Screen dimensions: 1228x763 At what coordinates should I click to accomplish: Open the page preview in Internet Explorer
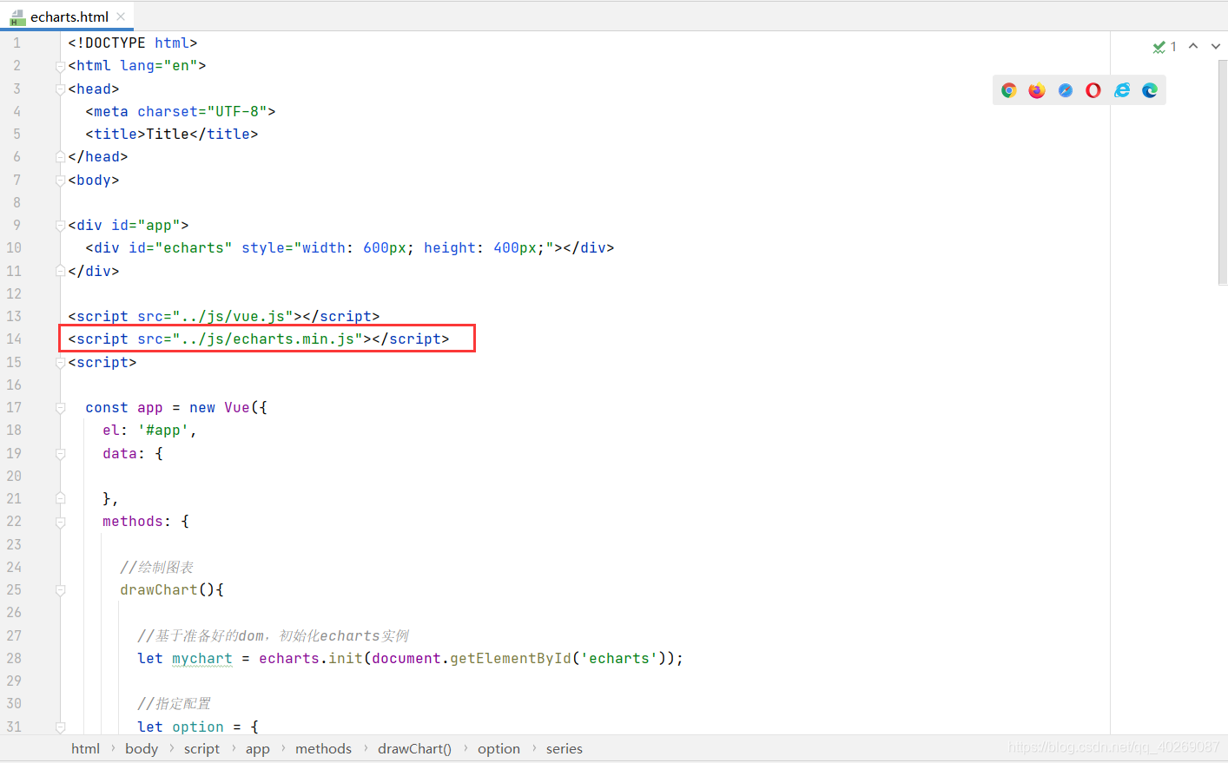1122,90
